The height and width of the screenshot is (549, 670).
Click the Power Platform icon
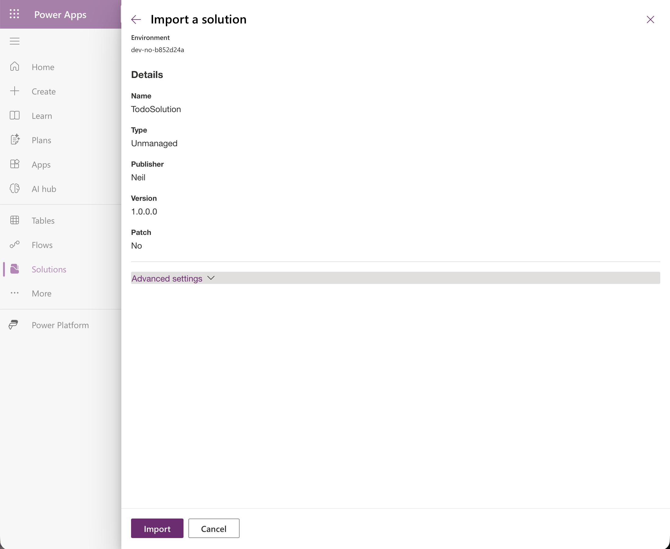click(13, 325)
